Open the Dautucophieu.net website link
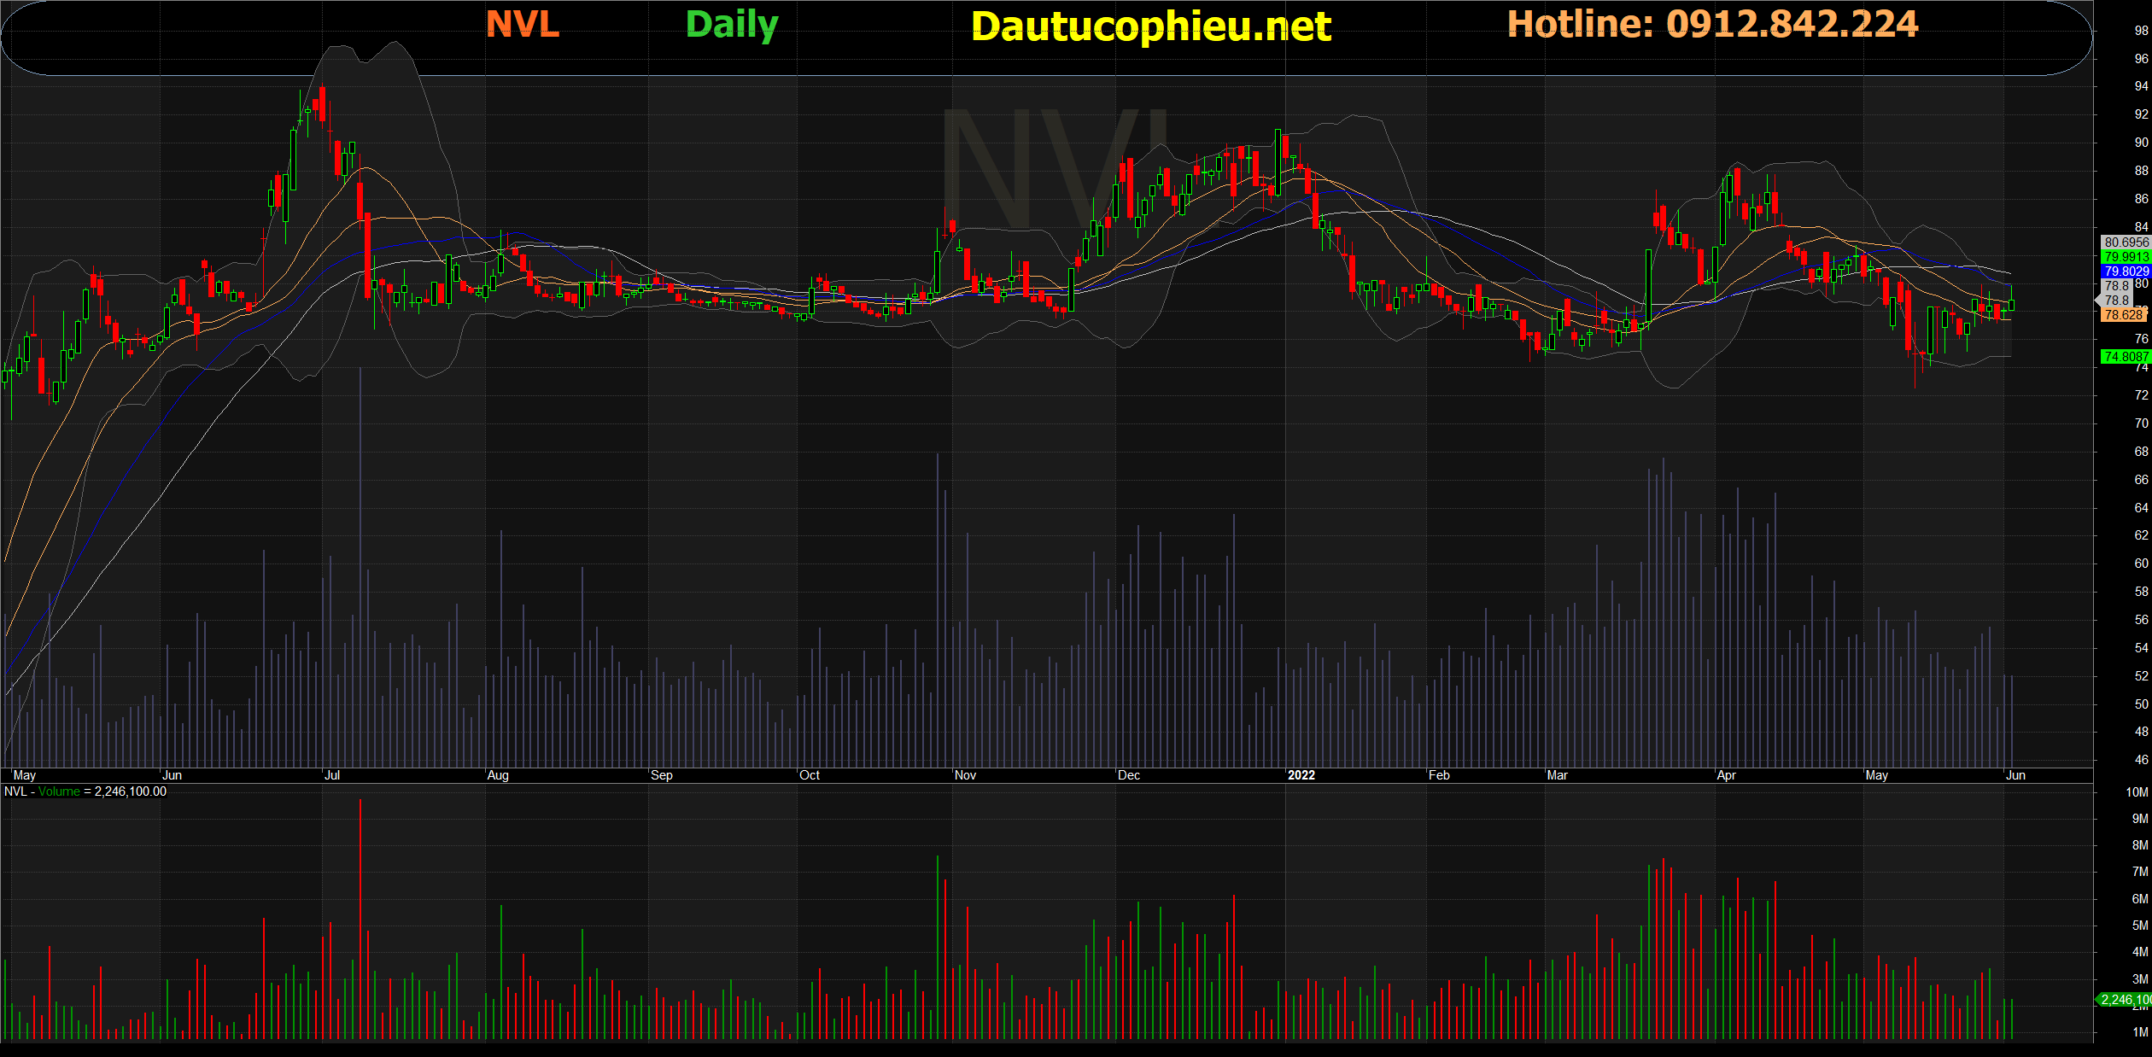The image size is (2152, 1057). 1150,26
